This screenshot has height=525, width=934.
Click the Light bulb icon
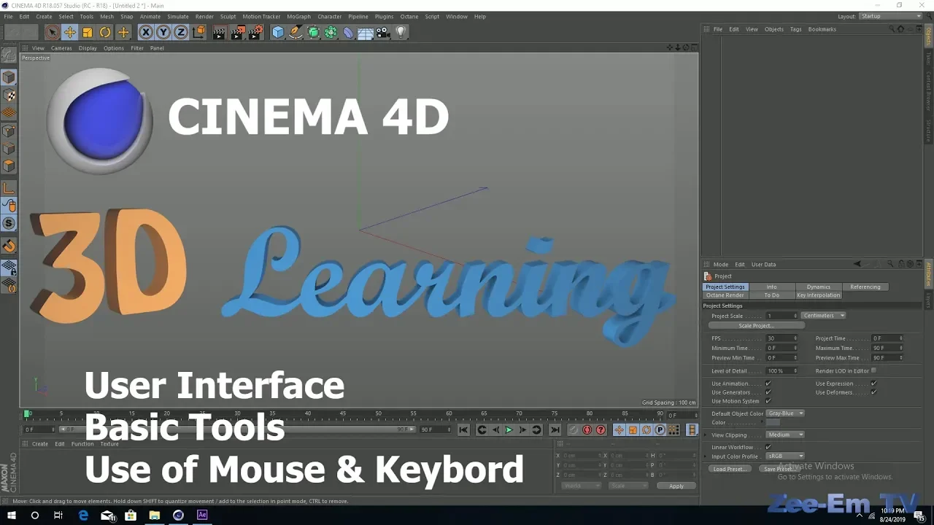[x=401, y=32]
